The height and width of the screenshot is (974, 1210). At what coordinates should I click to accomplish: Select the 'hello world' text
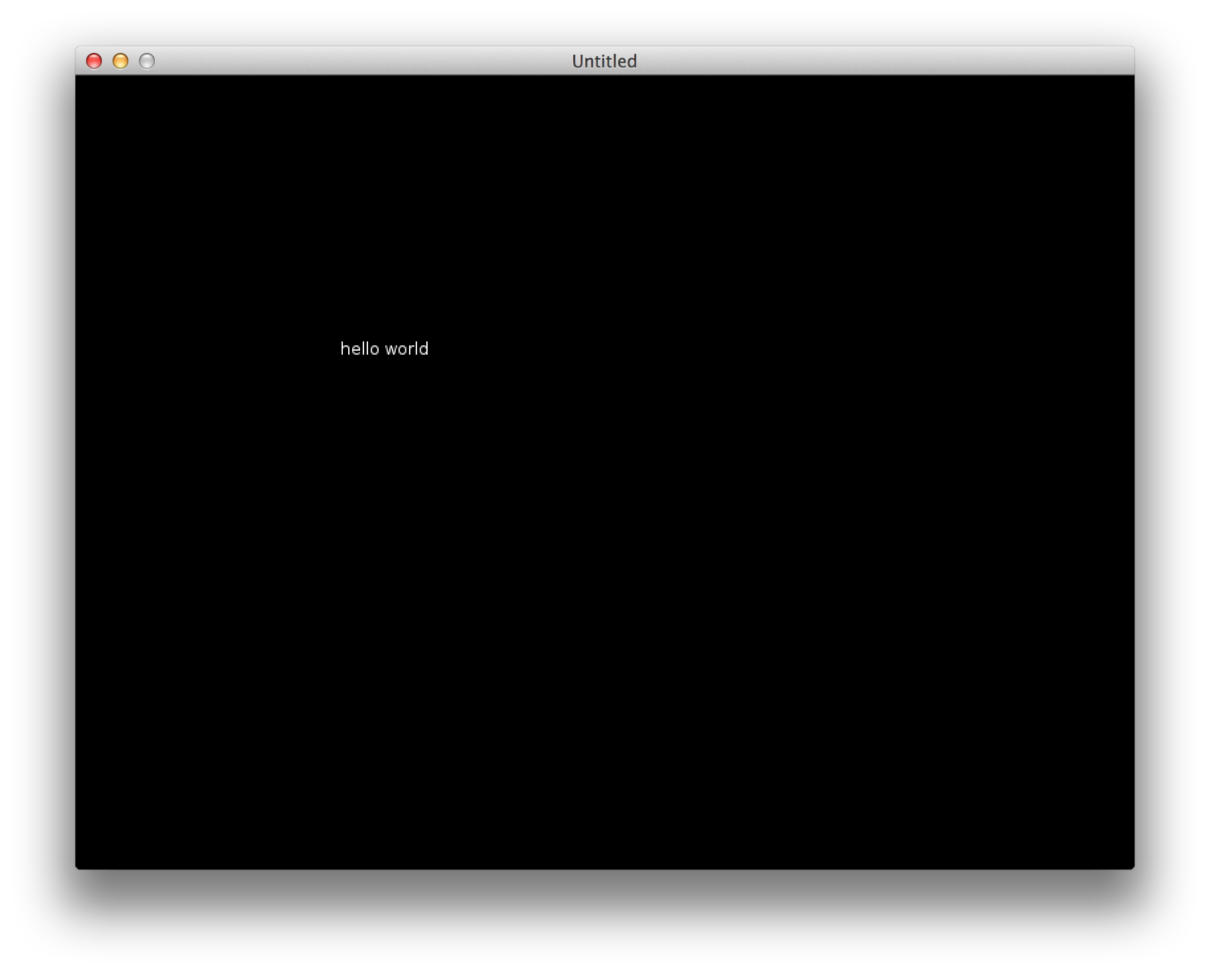[x=385, y=349]
